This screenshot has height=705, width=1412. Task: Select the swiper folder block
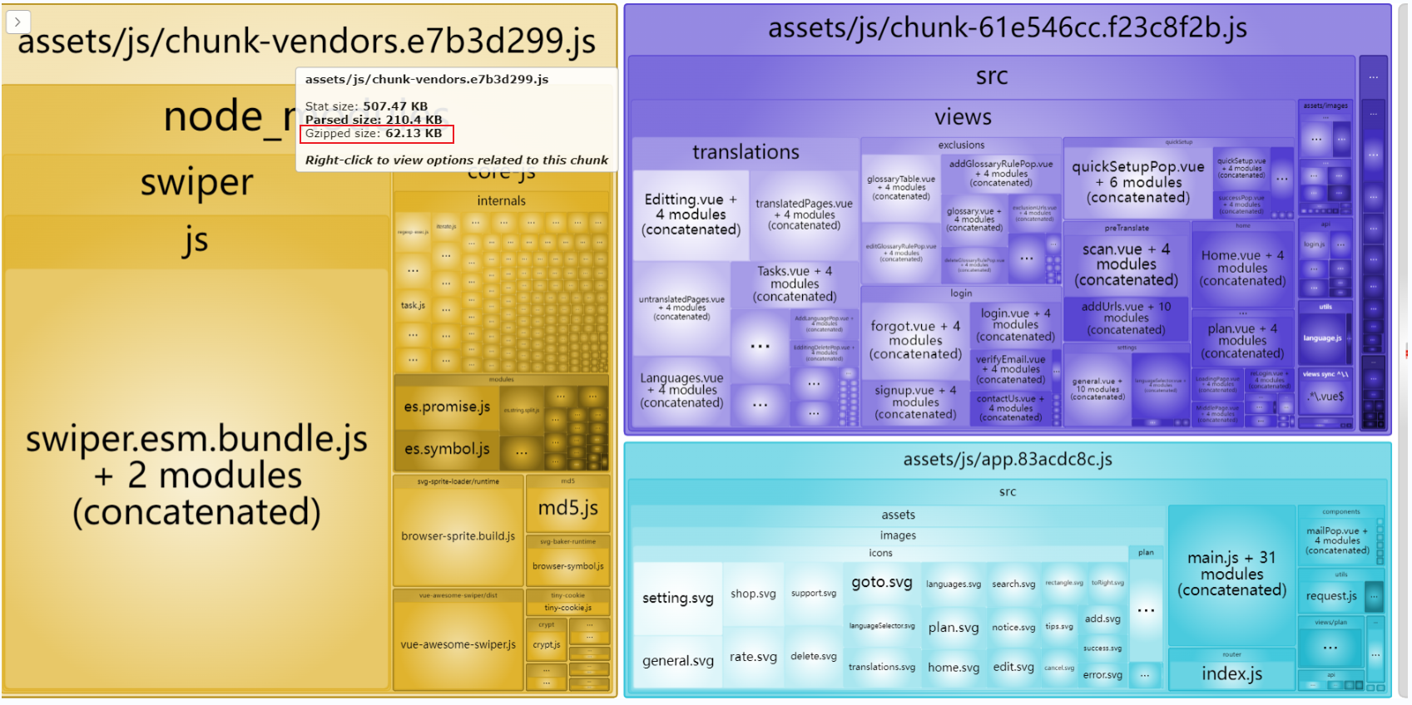[x=196, y=182]
